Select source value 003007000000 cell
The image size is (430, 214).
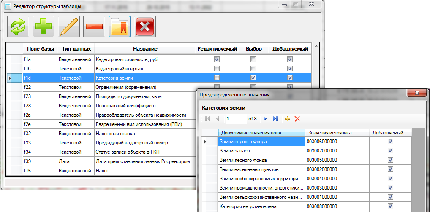pyautogui.click(x=337, y=151)
